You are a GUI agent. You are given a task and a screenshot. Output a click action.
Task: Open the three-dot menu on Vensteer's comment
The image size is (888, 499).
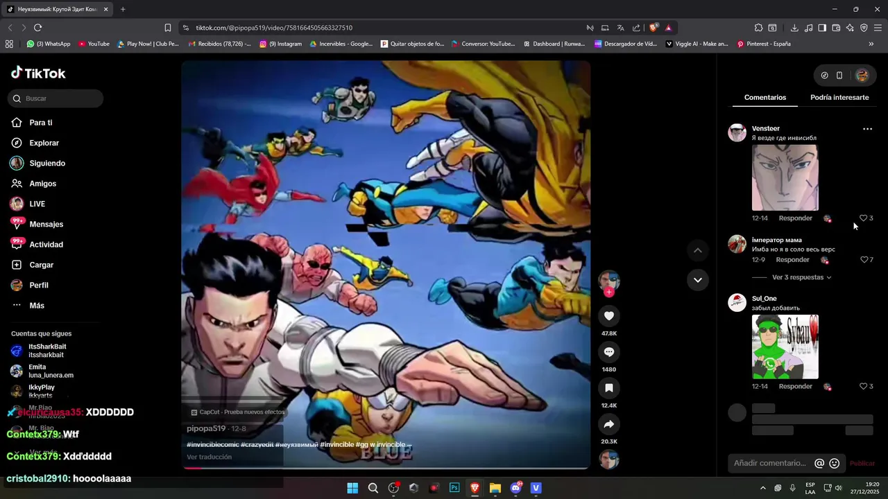point(867,129)
